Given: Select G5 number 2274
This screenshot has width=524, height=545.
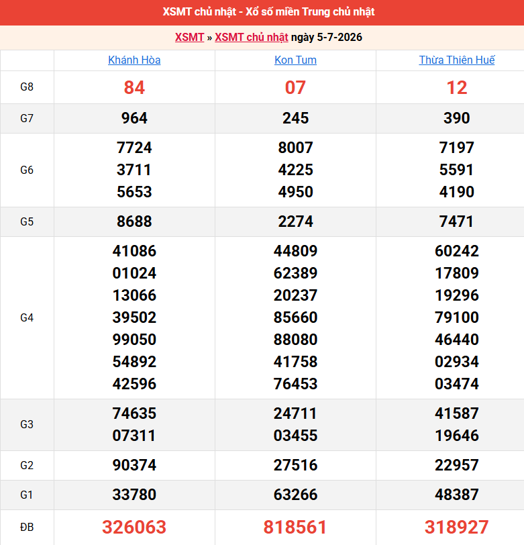Looking at the screenshot, I should coord(295,221).
